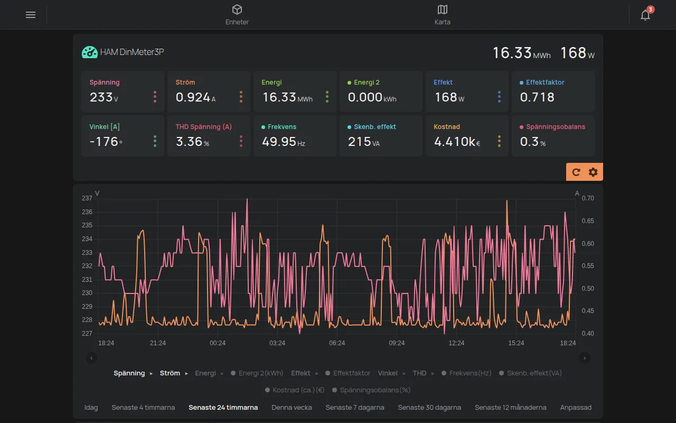
Task: Expand the arrow after the Energi legend group
Action: 222,373
